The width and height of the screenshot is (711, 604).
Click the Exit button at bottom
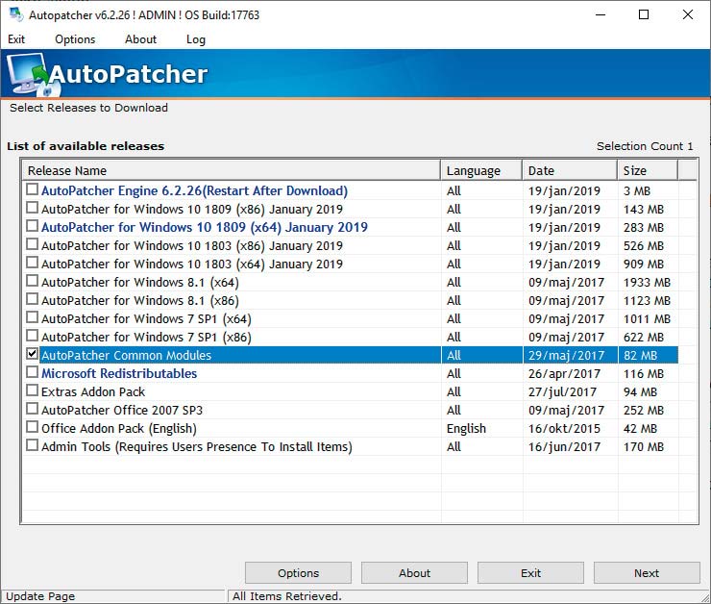pyautogui.click(x=530, y=573)
